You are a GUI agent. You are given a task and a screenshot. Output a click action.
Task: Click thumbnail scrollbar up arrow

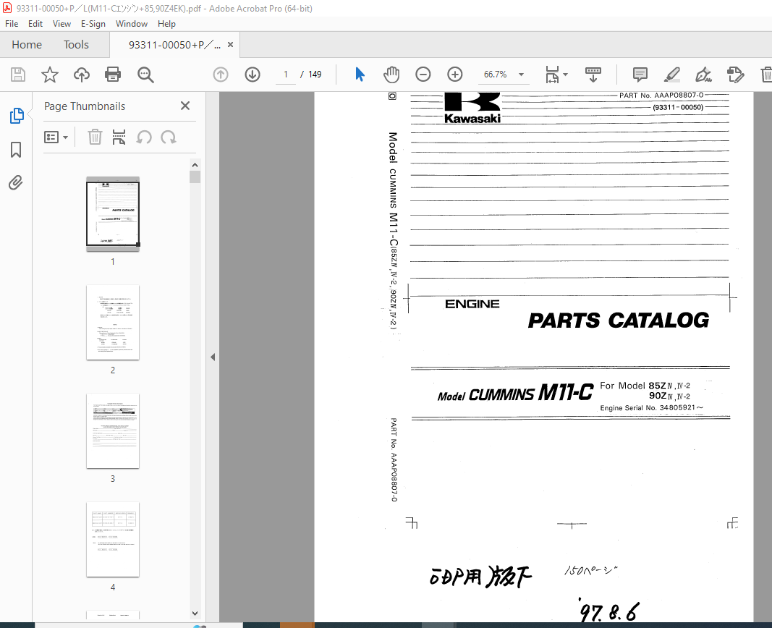click(195, 165)
